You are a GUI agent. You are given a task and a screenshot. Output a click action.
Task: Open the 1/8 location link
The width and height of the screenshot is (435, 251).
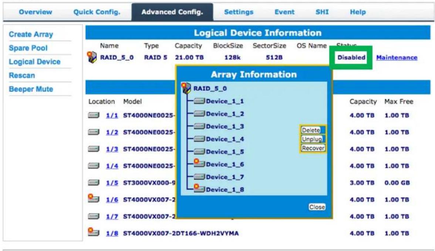[x=112, y=233]
